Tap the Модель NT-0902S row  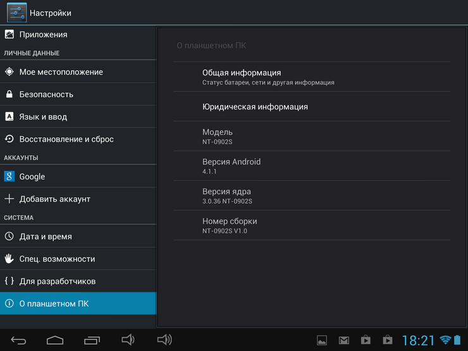[312, 136]
